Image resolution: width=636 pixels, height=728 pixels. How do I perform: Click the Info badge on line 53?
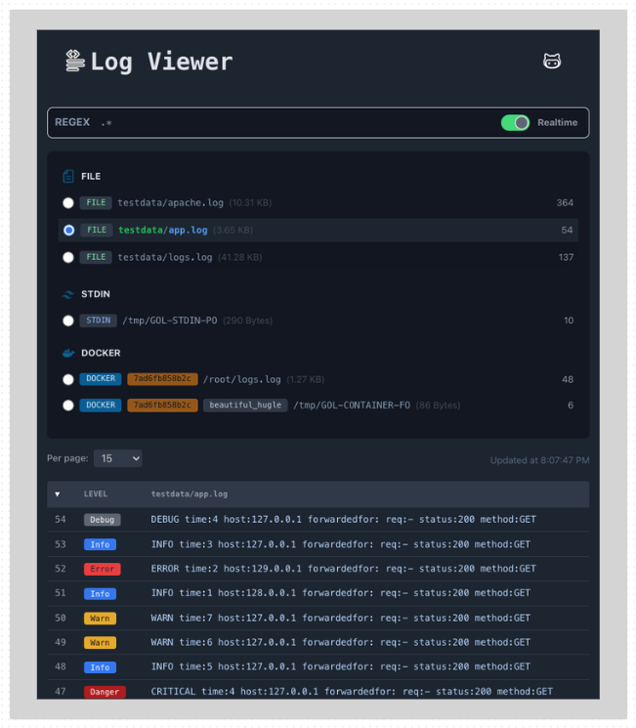click(x=100, y=544)
